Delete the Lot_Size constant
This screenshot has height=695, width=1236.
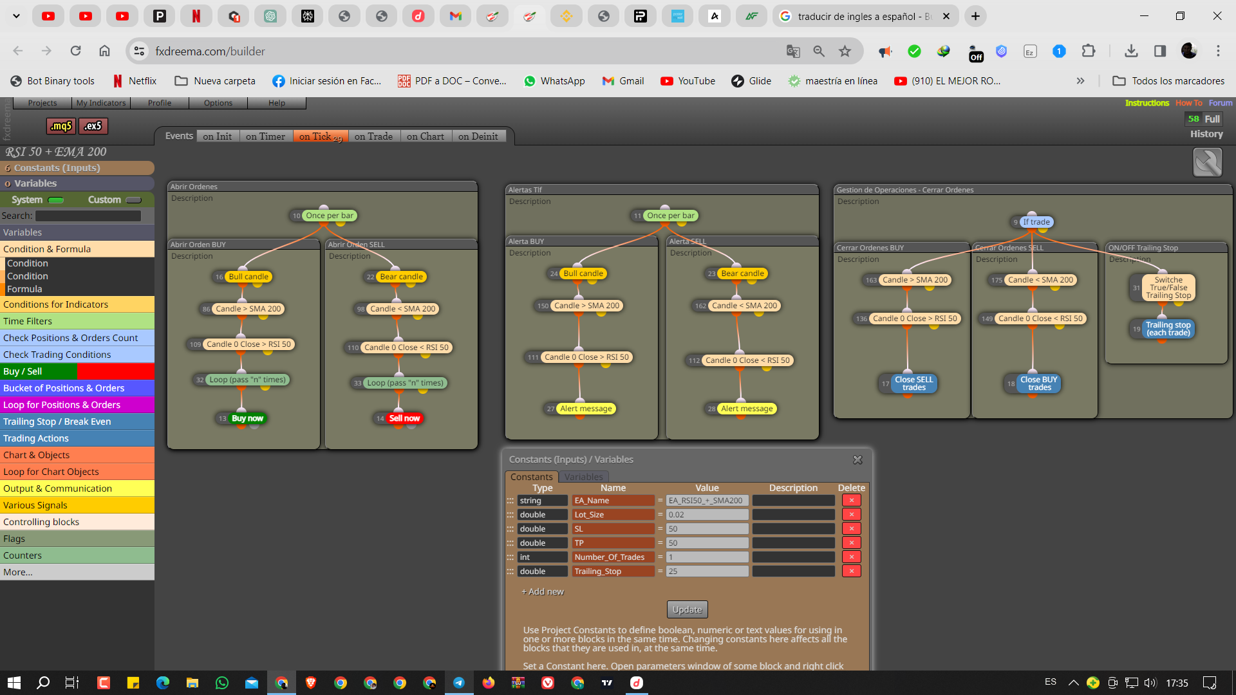pos(851,515)
